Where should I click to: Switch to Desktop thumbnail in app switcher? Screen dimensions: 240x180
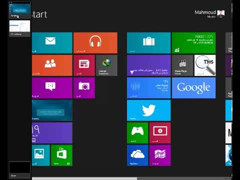click(x=19, y=10)
